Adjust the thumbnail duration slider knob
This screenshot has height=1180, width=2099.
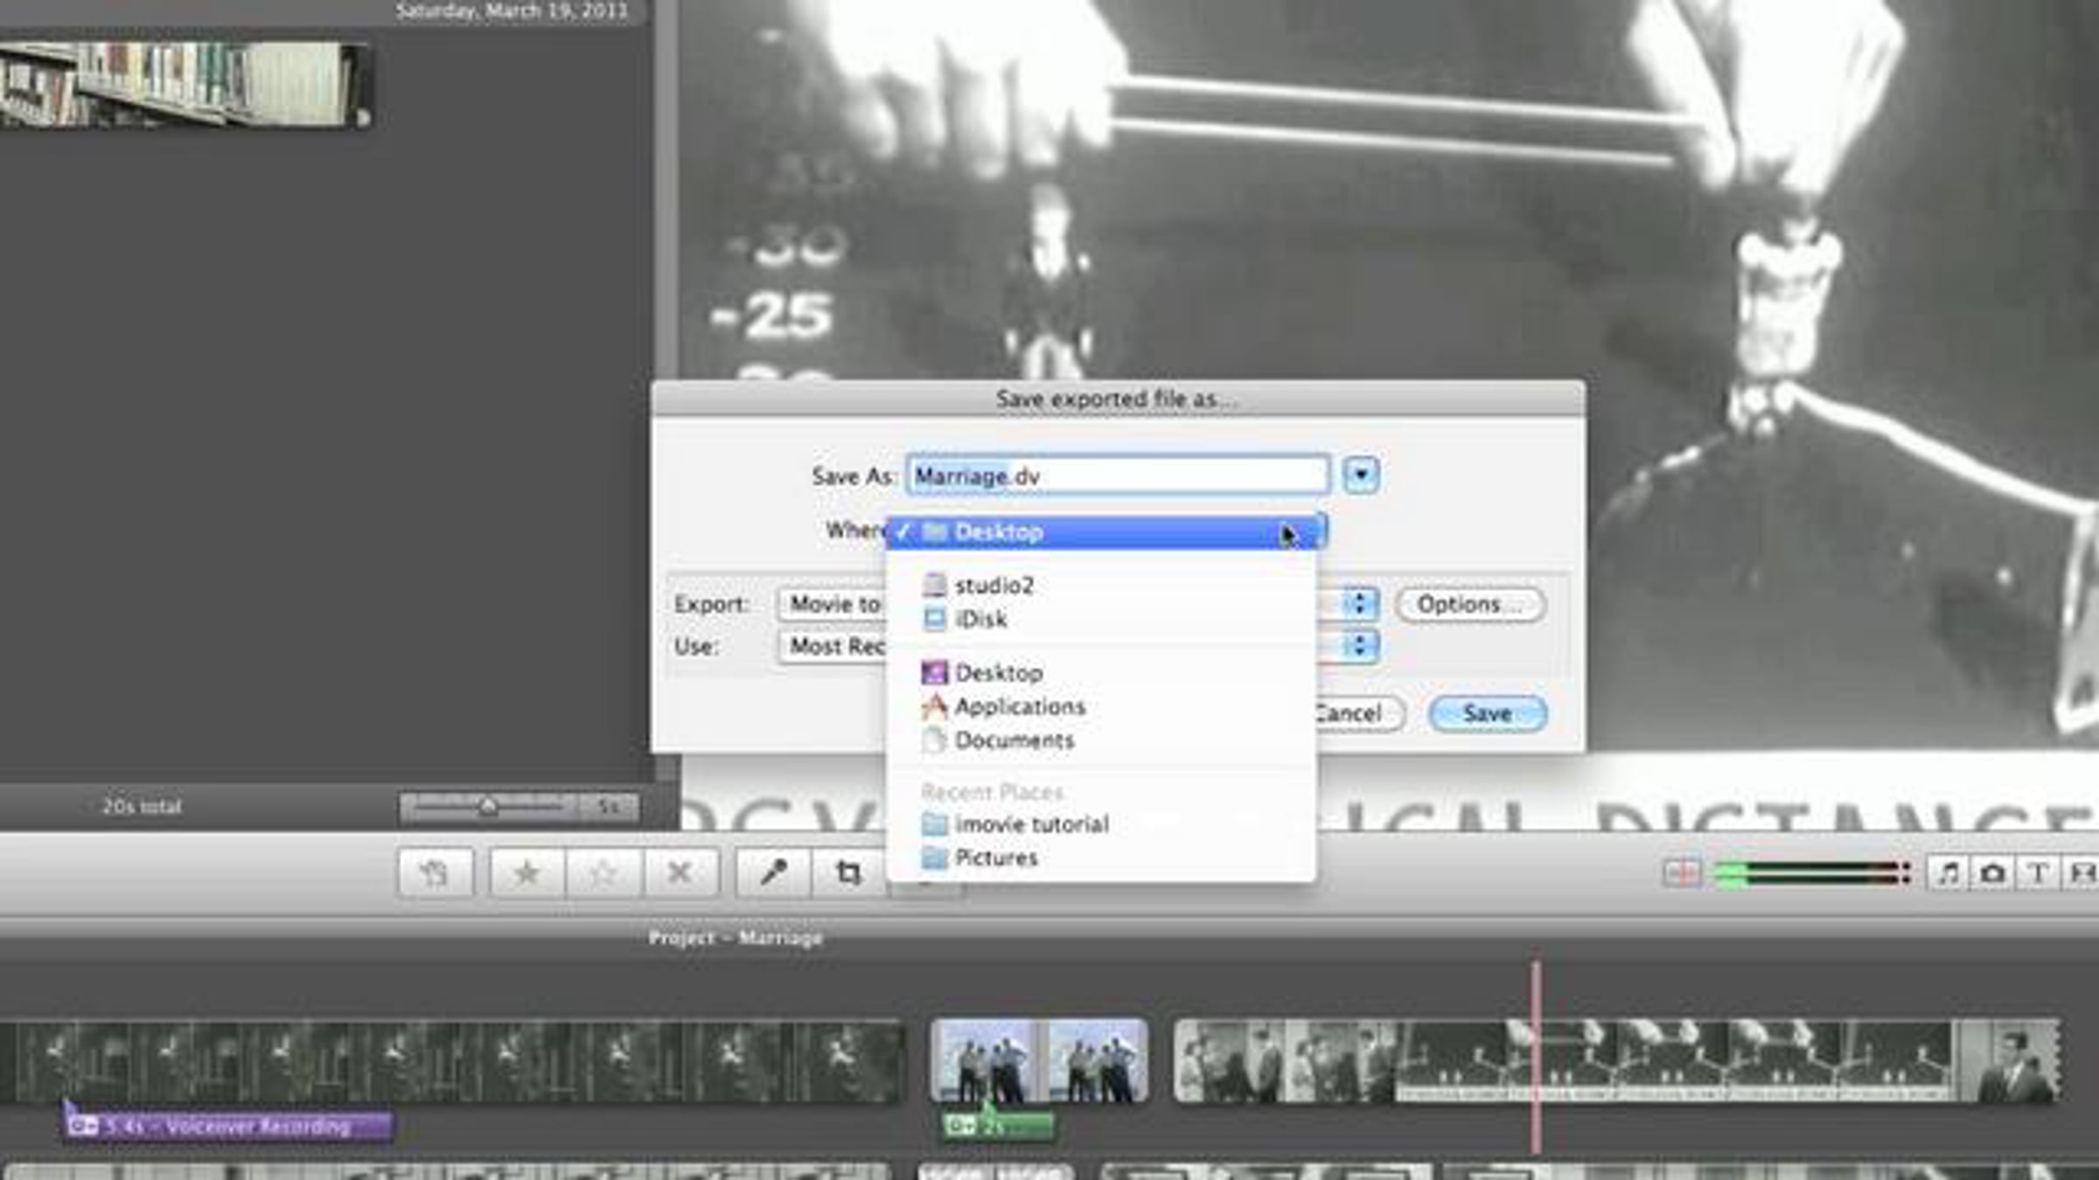(488, 806)
